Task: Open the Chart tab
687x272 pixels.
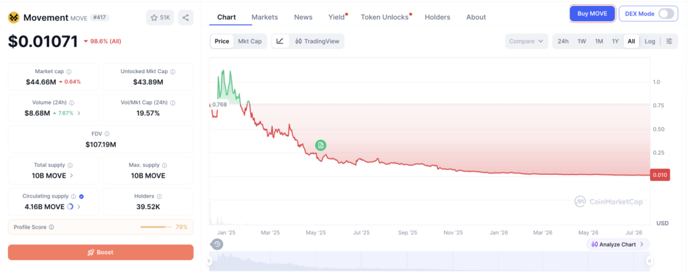Action: pos(227,17)
